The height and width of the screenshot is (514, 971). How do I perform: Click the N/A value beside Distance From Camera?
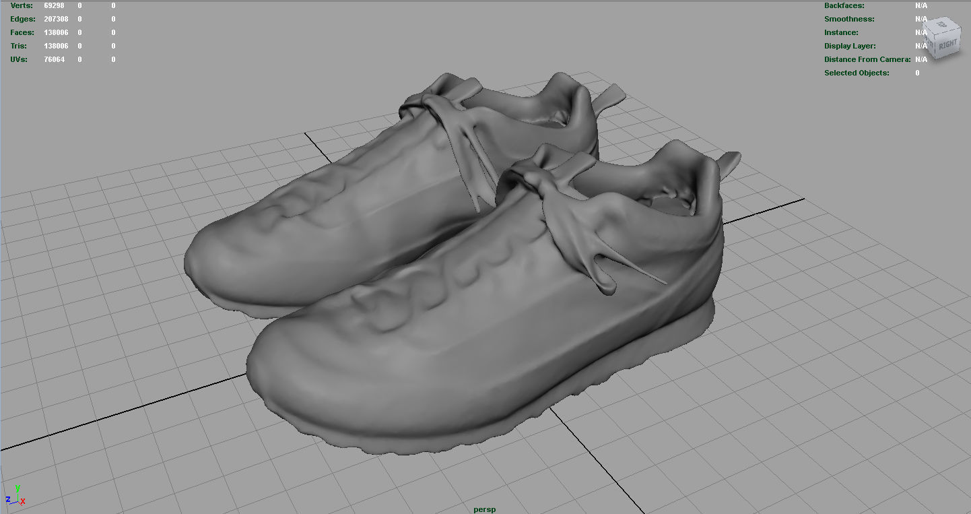click(x=921, y=59)
